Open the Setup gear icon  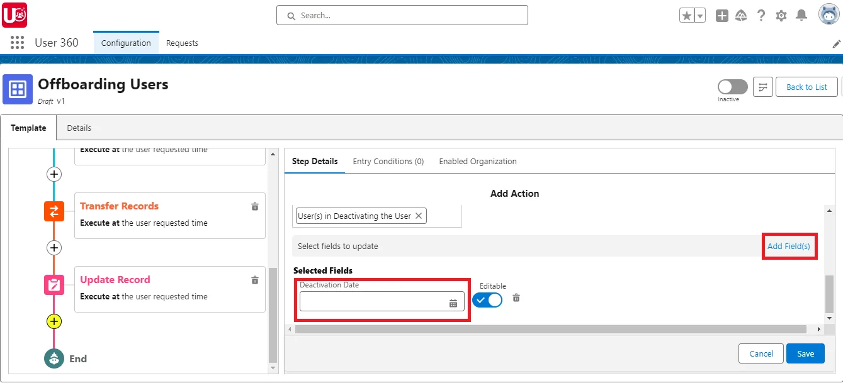tap(781, 14)
